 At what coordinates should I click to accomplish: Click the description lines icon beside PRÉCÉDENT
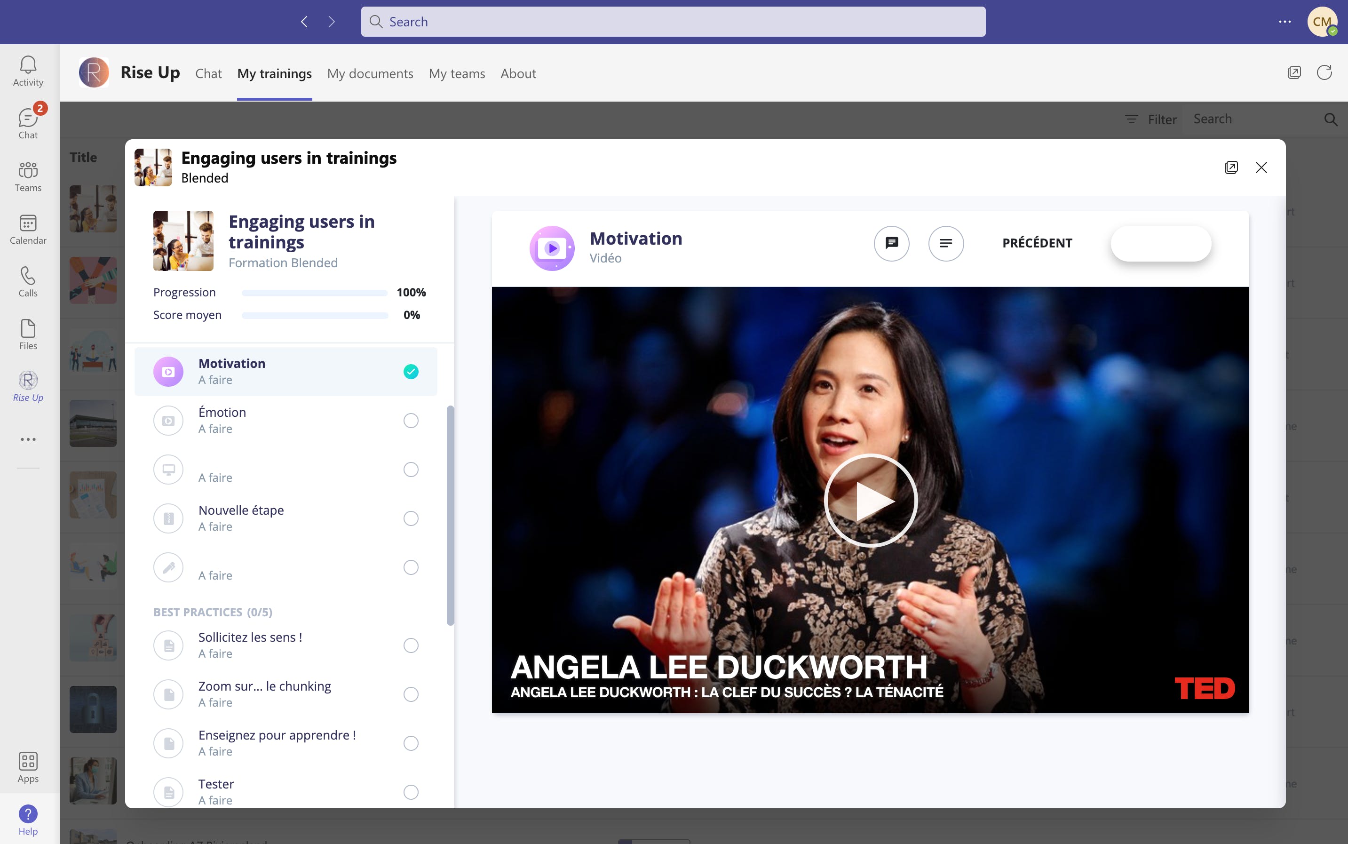pos(946,243)
